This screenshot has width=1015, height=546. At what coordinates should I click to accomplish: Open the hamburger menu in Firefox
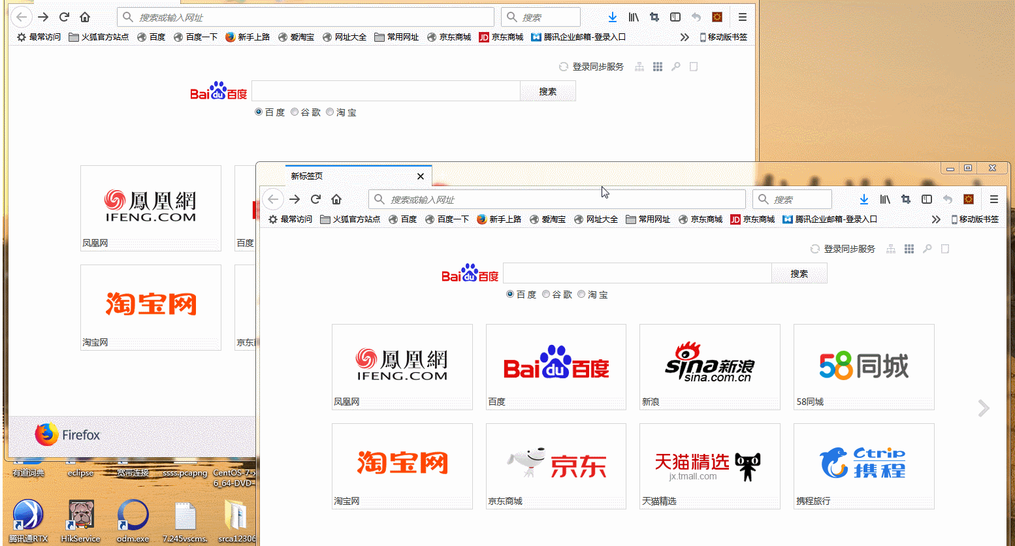pos(993,199)
